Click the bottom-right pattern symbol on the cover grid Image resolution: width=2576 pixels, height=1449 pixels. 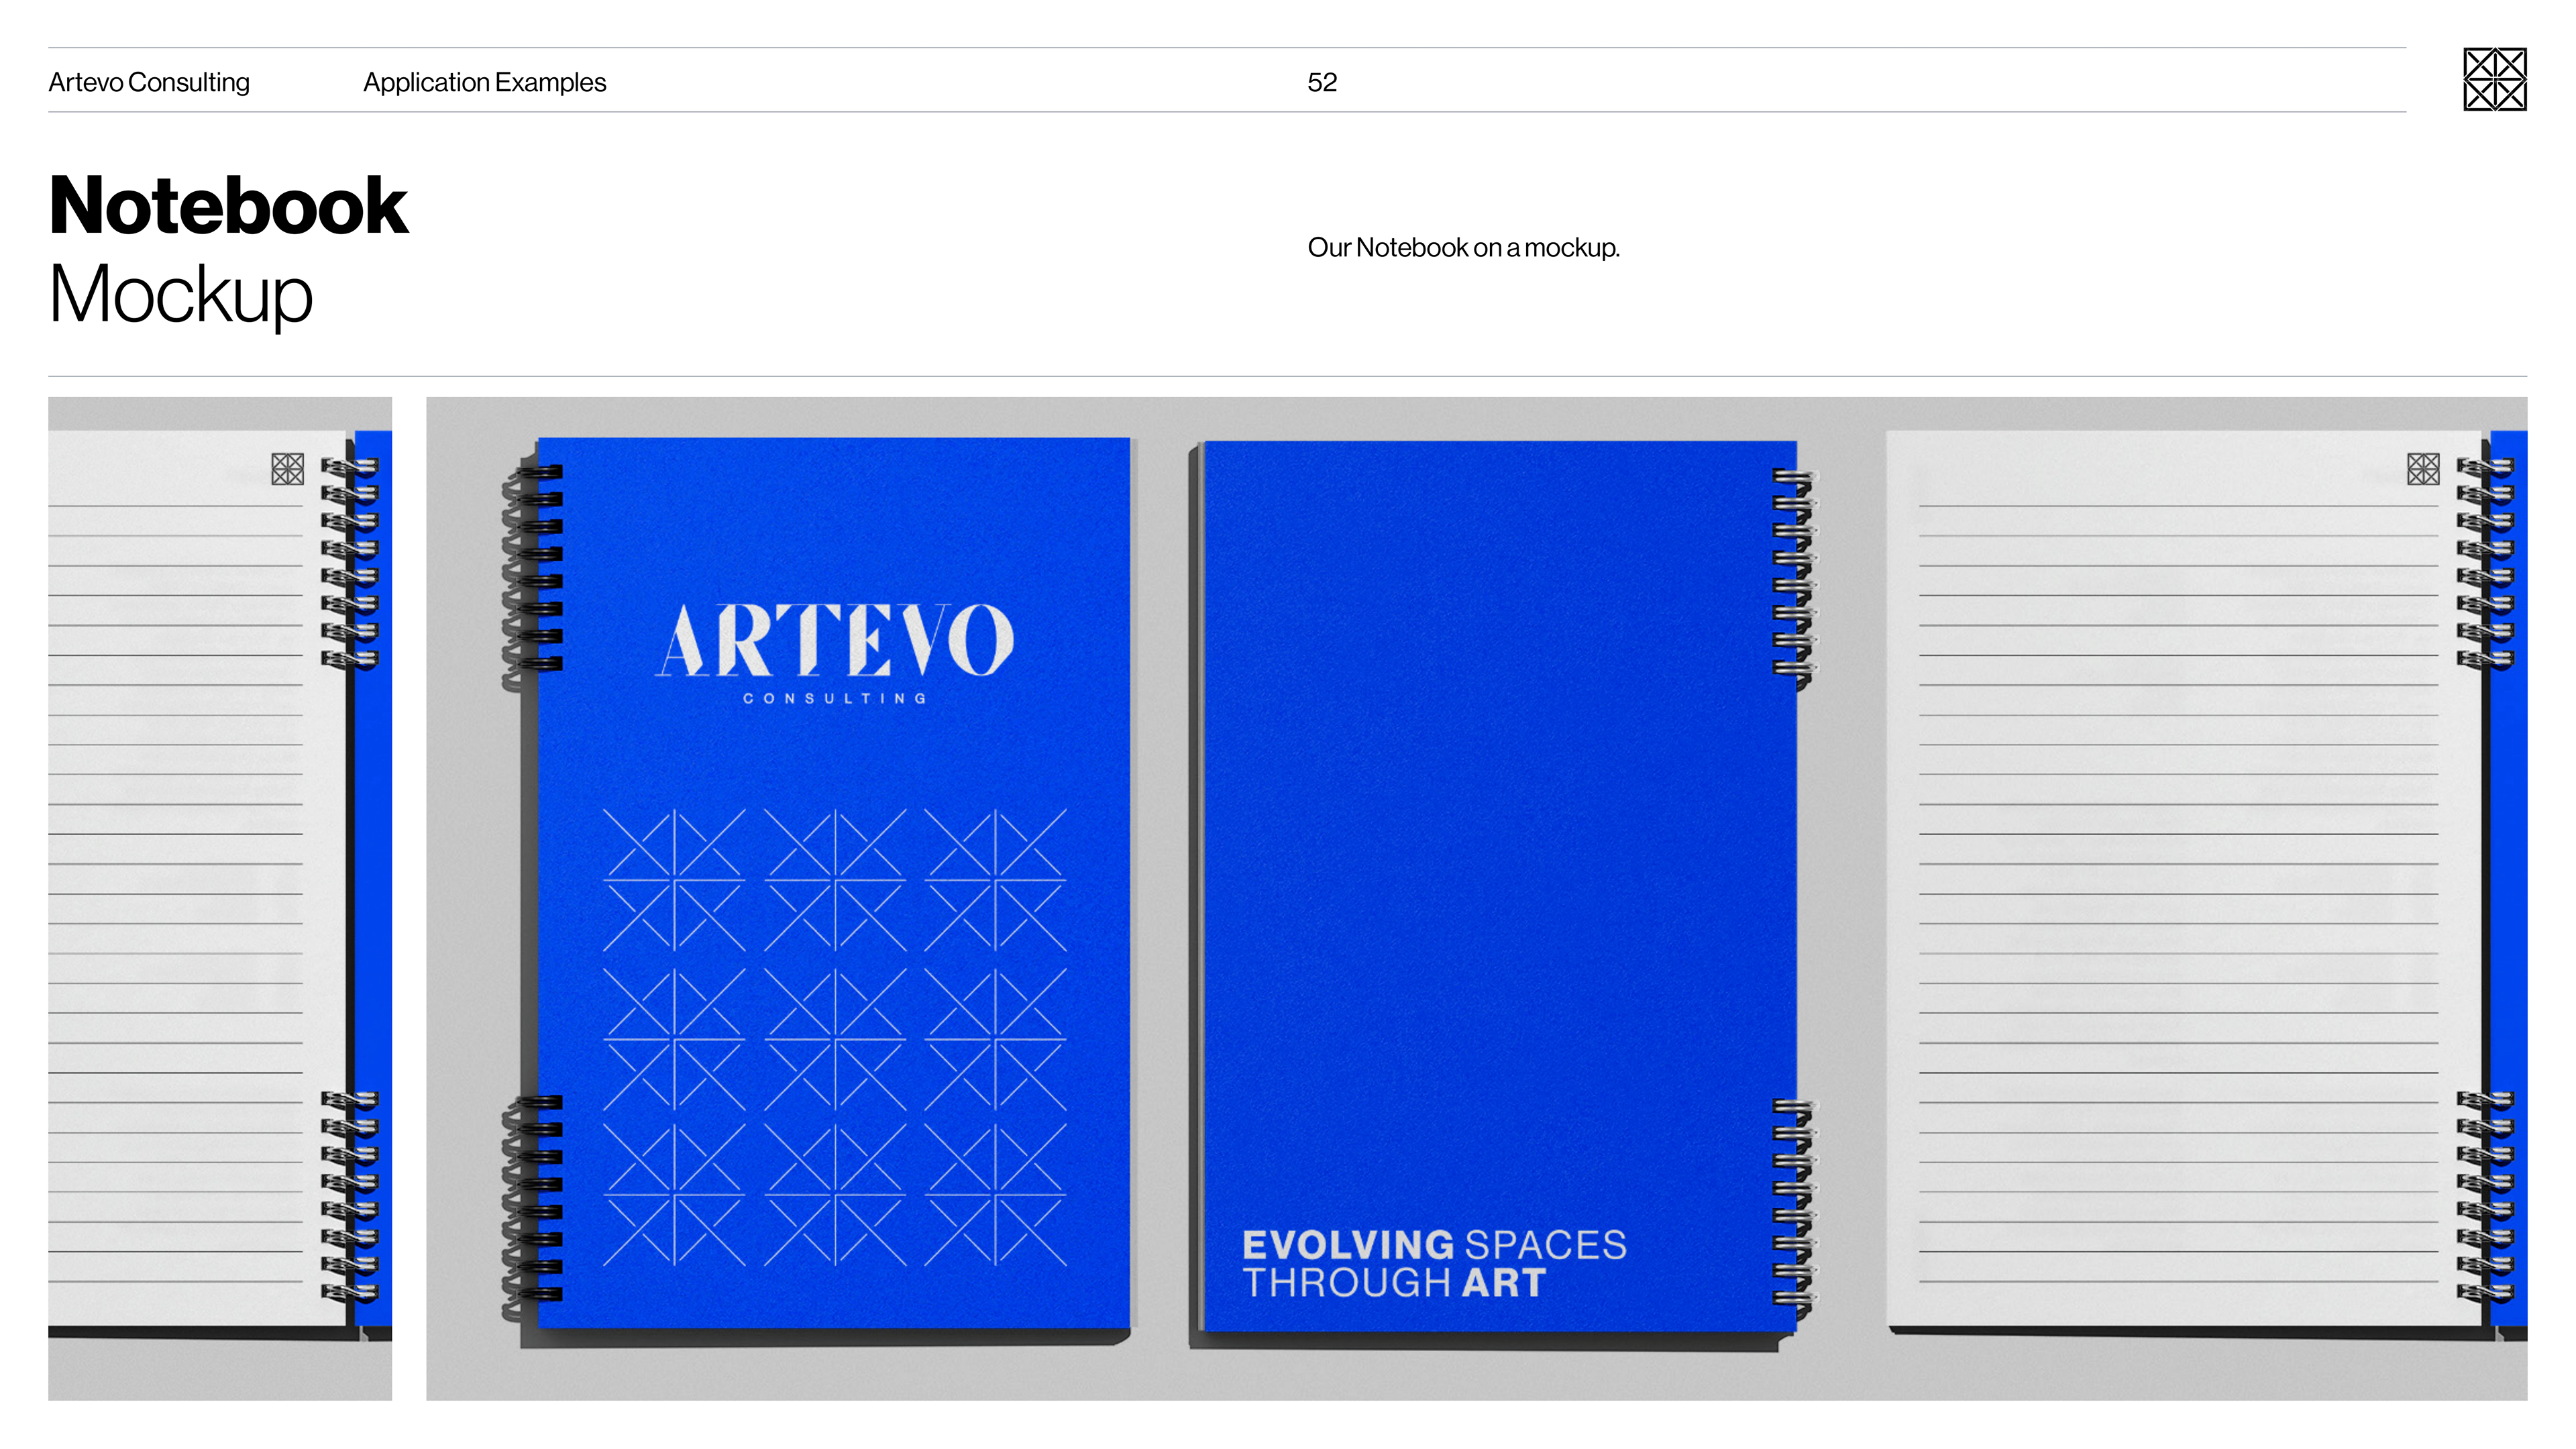(x=995, y=1195)
